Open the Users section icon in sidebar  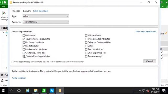2,80
